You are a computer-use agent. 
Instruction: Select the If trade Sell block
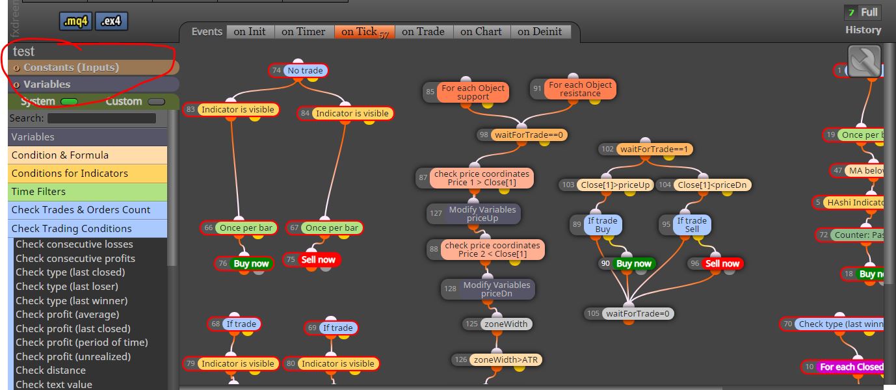(685, 225)
